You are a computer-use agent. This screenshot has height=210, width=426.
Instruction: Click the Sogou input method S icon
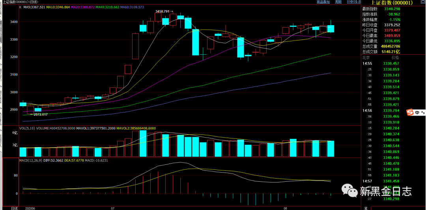tap(410, 112)
